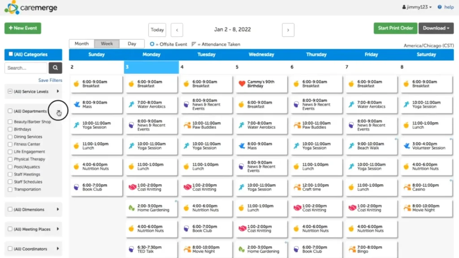The image size is (459, 258).
Task: Expand the Dimensions filter arrow
Action: 58,210
